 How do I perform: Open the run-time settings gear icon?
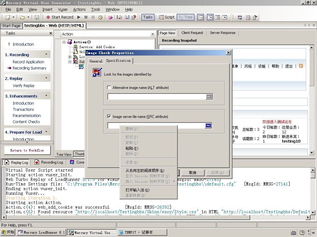click(x=100, y=17)
